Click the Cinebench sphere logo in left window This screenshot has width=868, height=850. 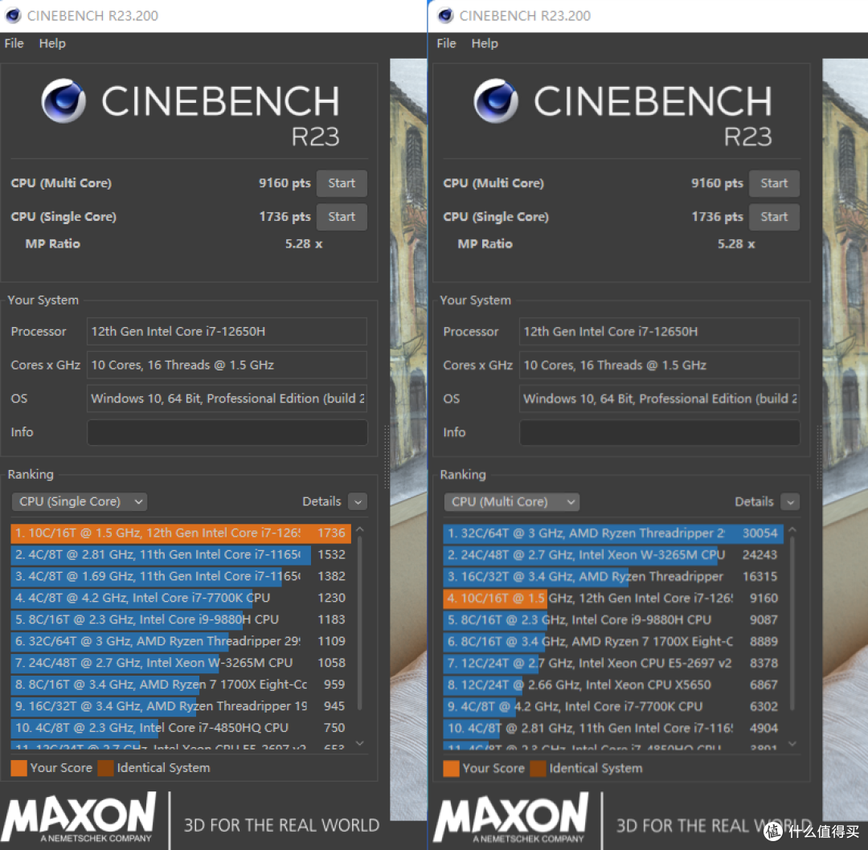coord(63,100)
